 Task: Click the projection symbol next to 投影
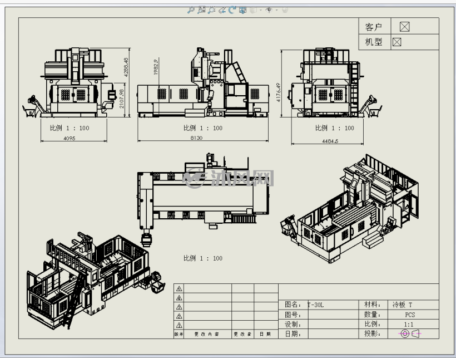pos(410,334)
